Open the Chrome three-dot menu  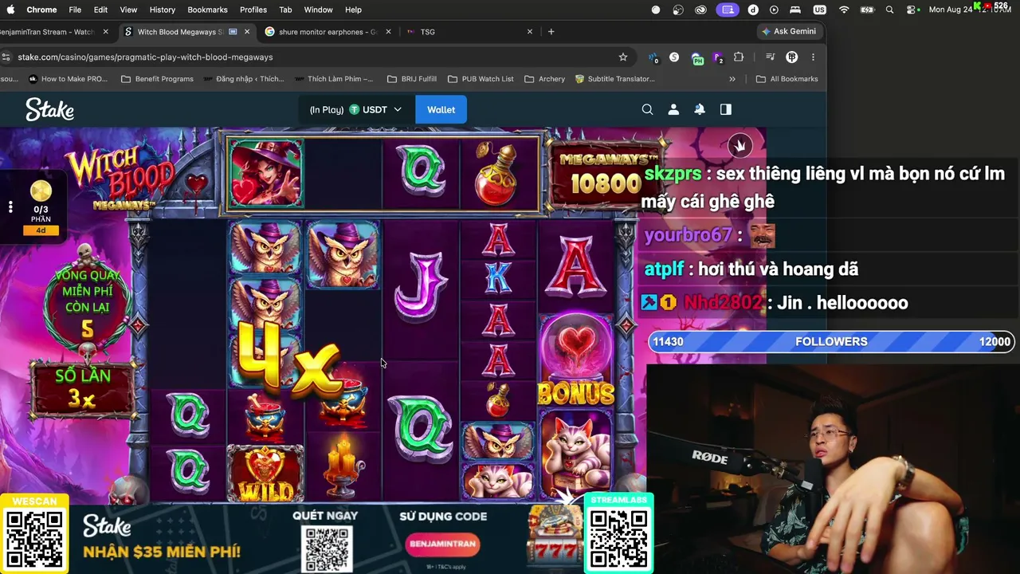click(813, 57)
